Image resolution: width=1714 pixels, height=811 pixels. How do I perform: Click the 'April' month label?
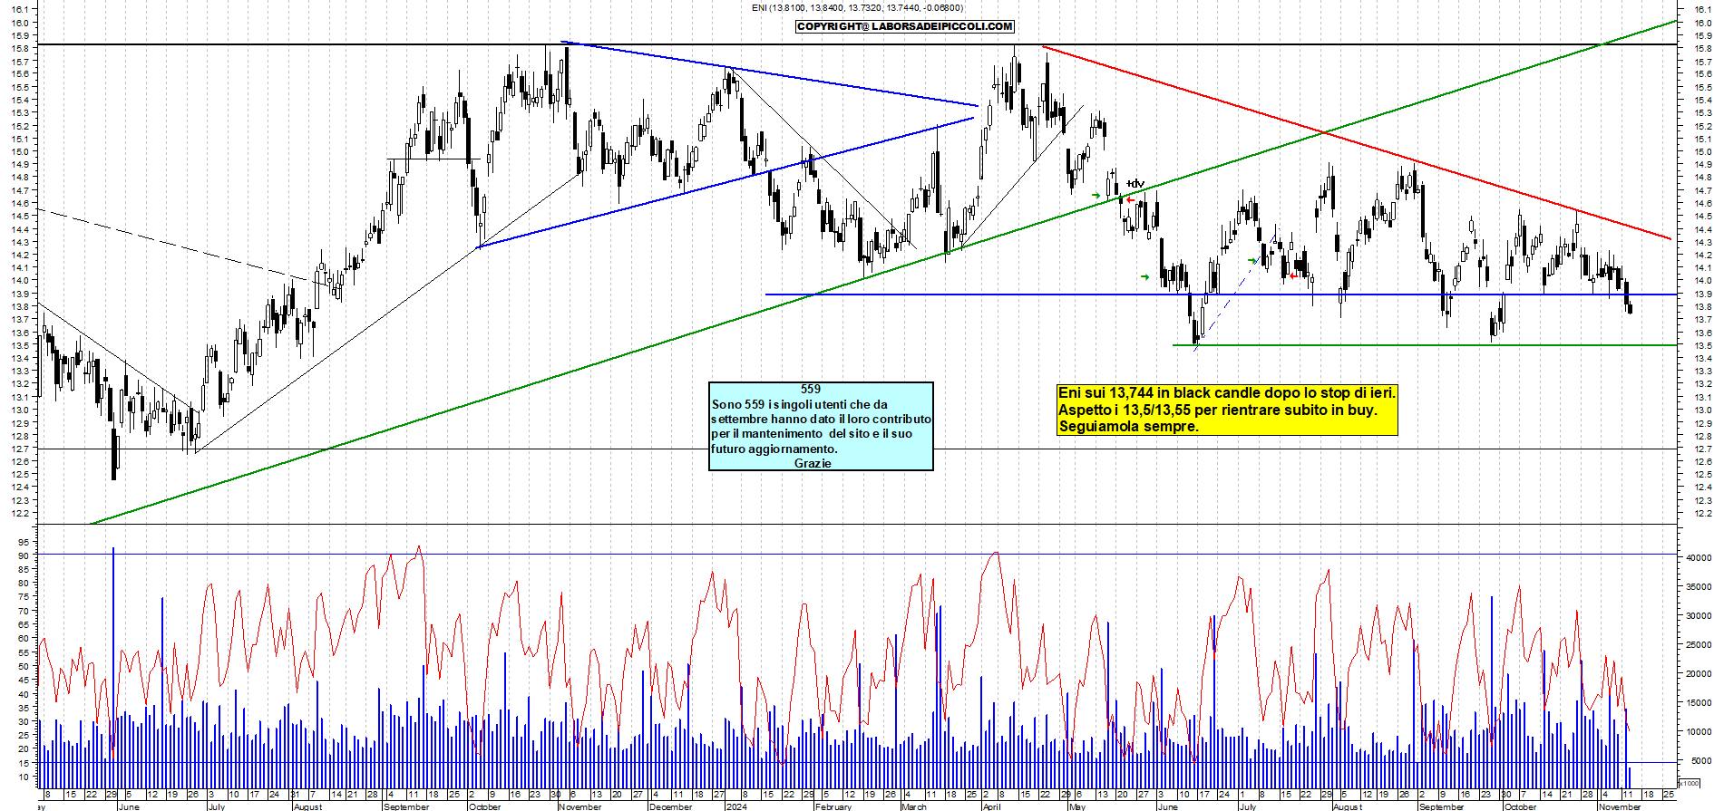coord(992,806)
